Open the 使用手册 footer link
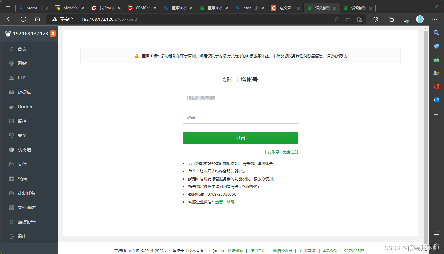444x254 pixels. click(x=258, y=251)
